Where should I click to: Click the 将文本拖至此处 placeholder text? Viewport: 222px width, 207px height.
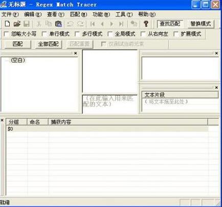[x=166, y=102]
